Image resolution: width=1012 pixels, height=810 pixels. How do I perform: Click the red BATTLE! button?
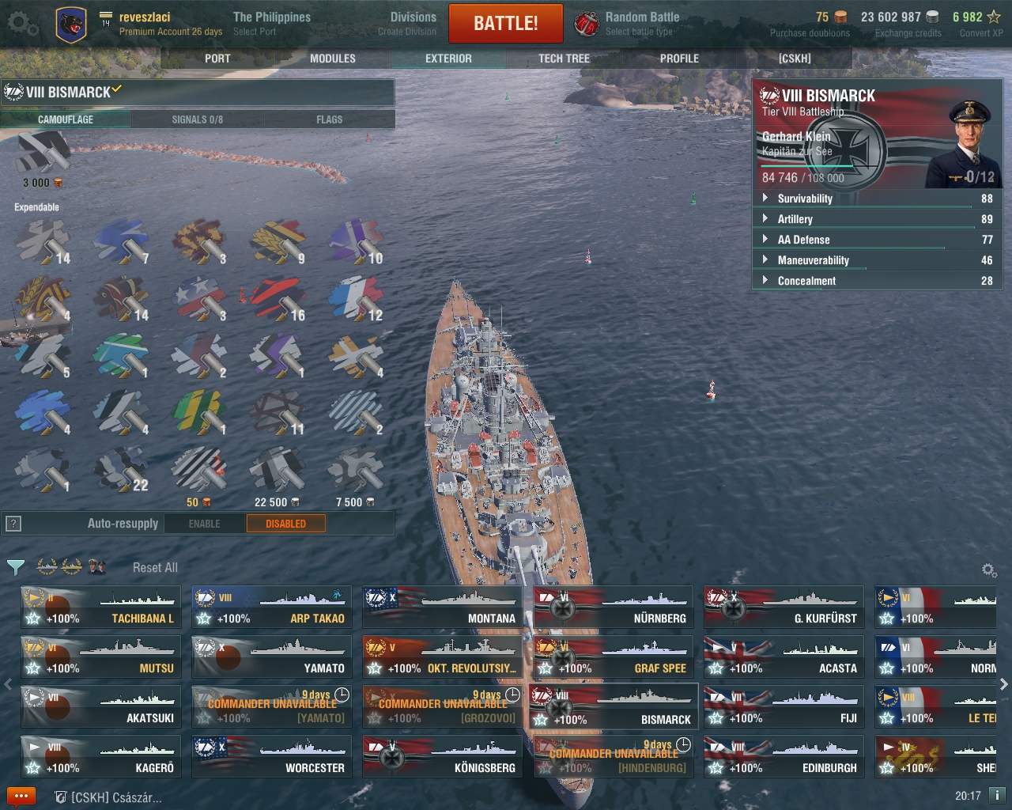506,23
